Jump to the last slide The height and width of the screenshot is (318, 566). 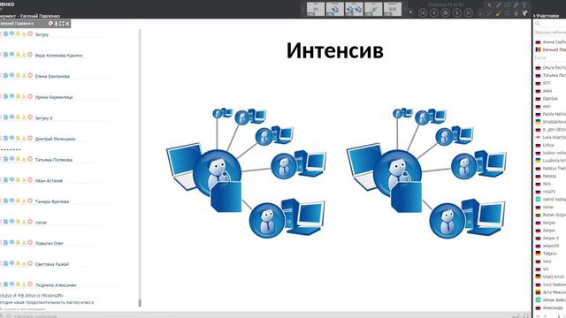click(x=469, y=12)
